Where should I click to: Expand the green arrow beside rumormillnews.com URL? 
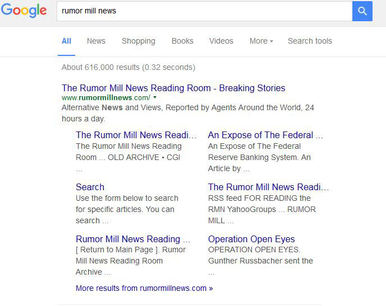155,97
